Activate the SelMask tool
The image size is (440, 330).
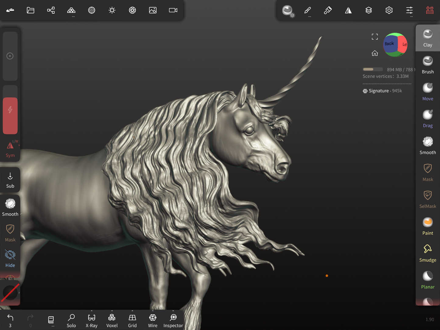coord(428,199)
